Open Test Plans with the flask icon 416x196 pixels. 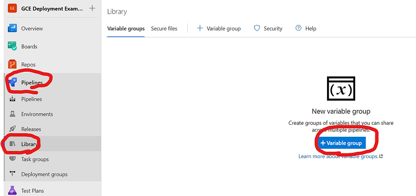click(x=33, y=191)
